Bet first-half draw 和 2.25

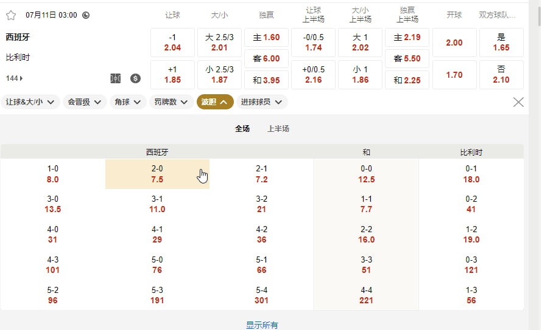point(407,80)
